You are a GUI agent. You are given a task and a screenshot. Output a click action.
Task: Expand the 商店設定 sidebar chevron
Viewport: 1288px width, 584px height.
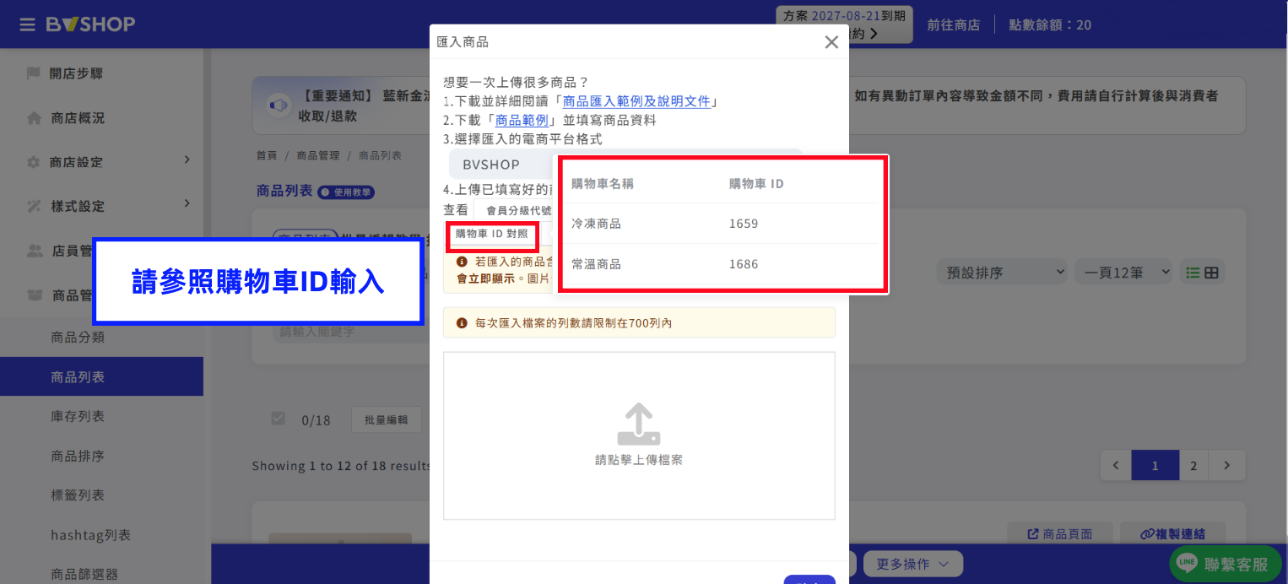[x=187, y=160]
